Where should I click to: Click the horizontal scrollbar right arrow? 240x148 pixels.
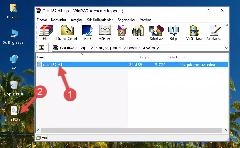point(226,131)
